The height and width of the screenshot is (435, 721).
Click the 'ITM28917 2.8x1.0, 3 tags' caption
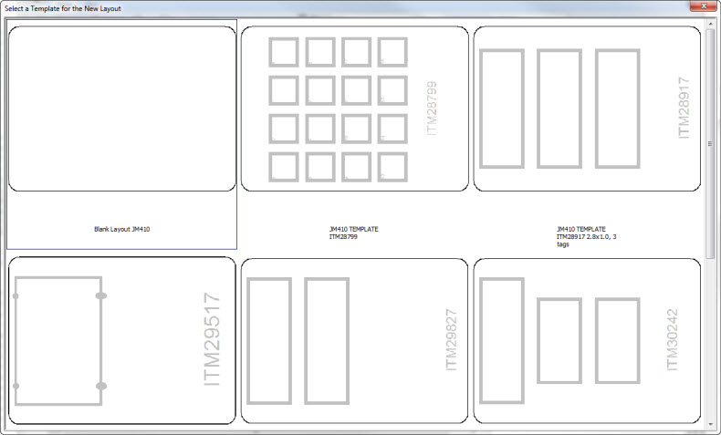tap(586, 240)
